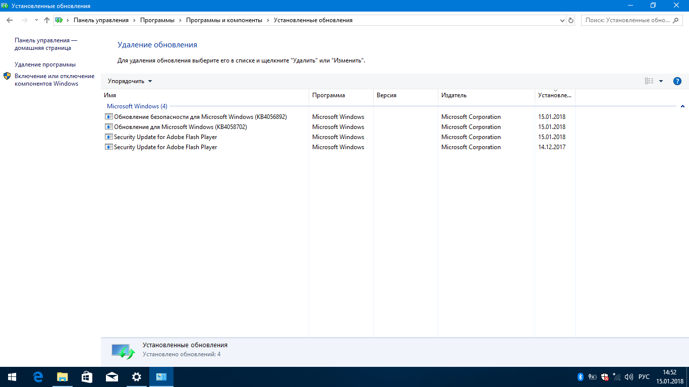Click the Forward navigation arrow
This screenshot has width=689, height=387.
coord(24,20)
